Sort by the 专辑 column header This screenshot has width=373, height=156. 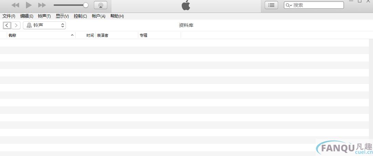(160, 35)
